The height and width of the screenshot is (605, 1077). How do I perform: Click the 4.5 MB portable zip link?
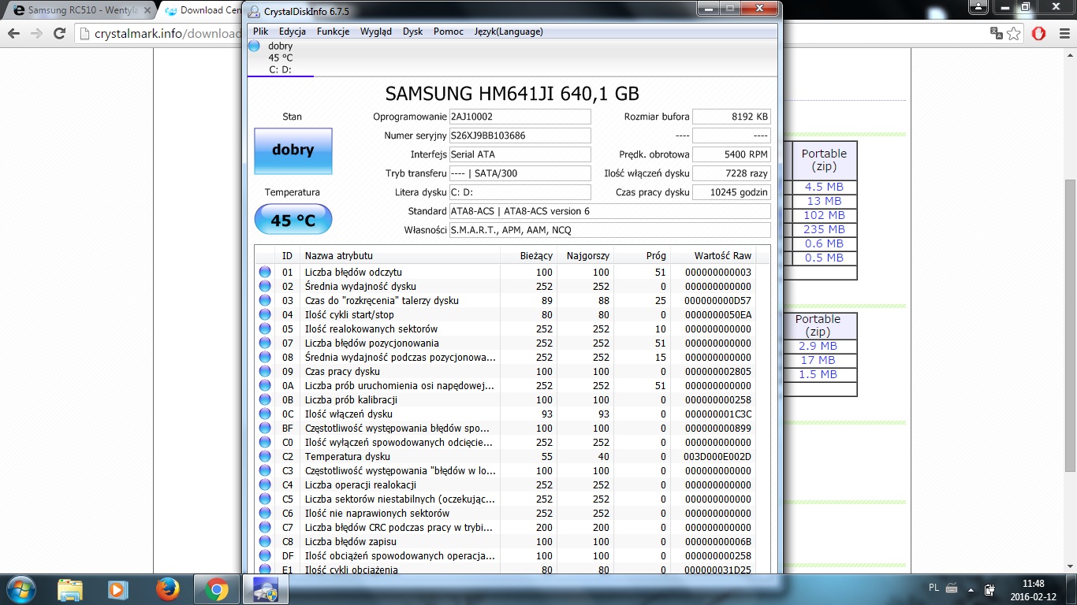(824, 187)
